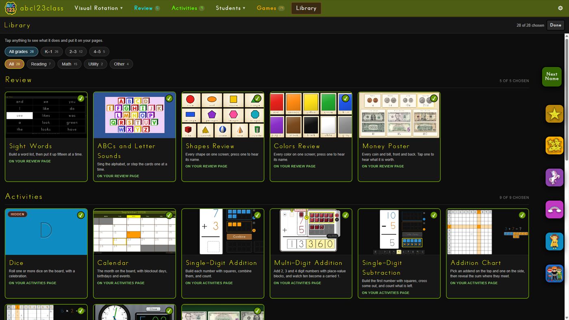Toggle the Dice card checkmark
The width and height of the screenshot is (569, 320).
click(81, 215)
